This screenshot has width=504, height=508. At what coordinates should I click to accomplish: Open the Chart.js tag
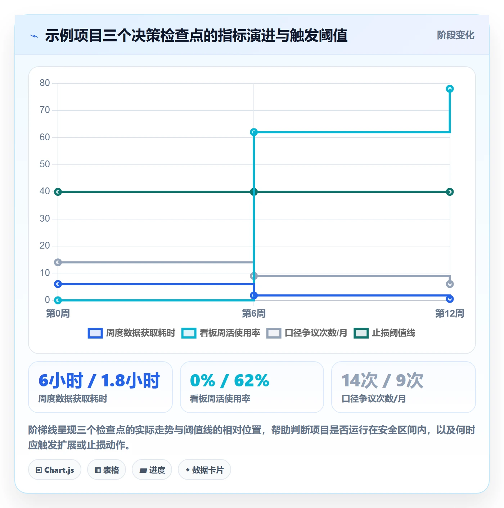click(55, 470)
